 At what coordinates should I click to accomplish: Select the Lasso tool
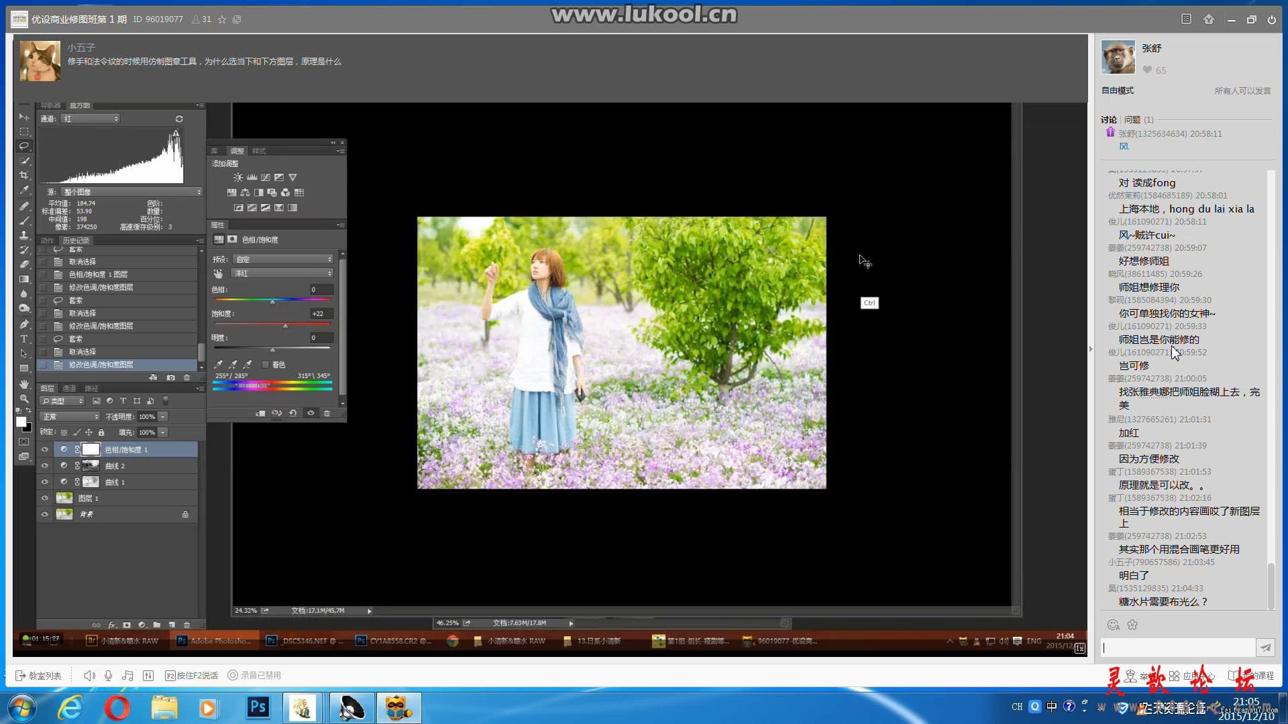tap(24, 145)
